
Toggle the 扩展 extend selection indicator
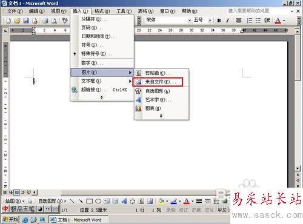click(x=196, y=210)
